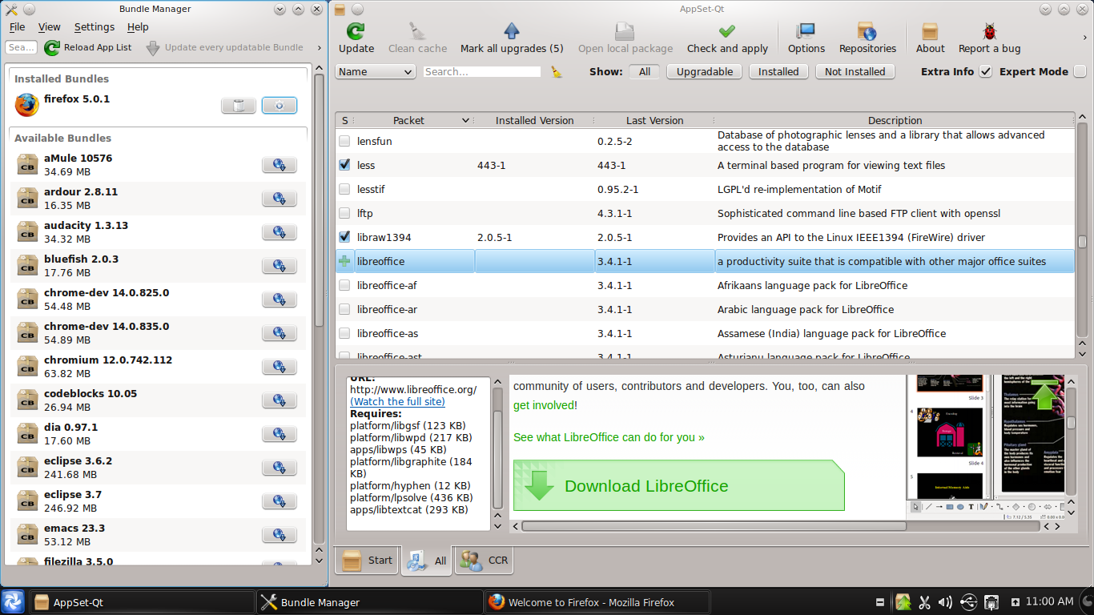Viewport: 1094px width, 615px height.
Task: Download the audacity 1.3.13 bundle
Action: coord(280,232)
